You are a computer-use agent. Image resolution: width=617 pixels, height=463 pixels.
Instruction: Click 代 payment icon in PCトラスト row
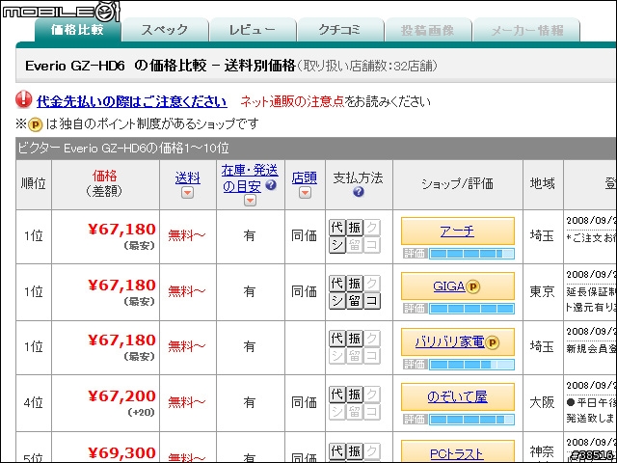tap(337, 451)
